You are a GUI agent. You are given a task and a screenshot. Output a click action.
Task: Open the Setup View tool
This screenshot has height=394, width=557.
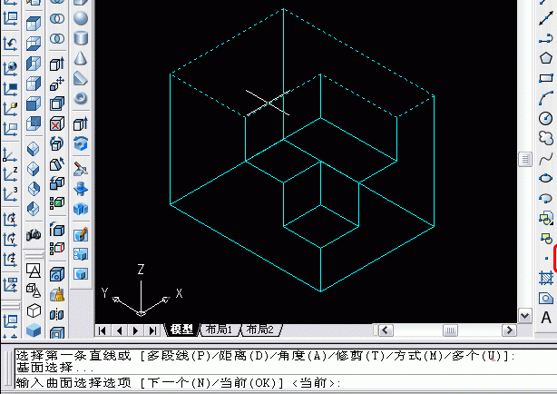tap(81, 254)
